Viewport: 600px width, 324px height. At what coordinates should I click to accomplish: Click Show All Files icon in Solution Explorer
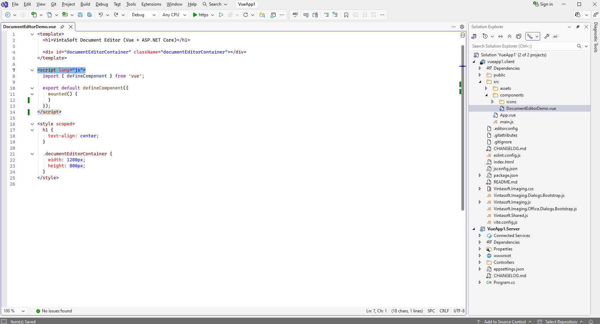519,36
